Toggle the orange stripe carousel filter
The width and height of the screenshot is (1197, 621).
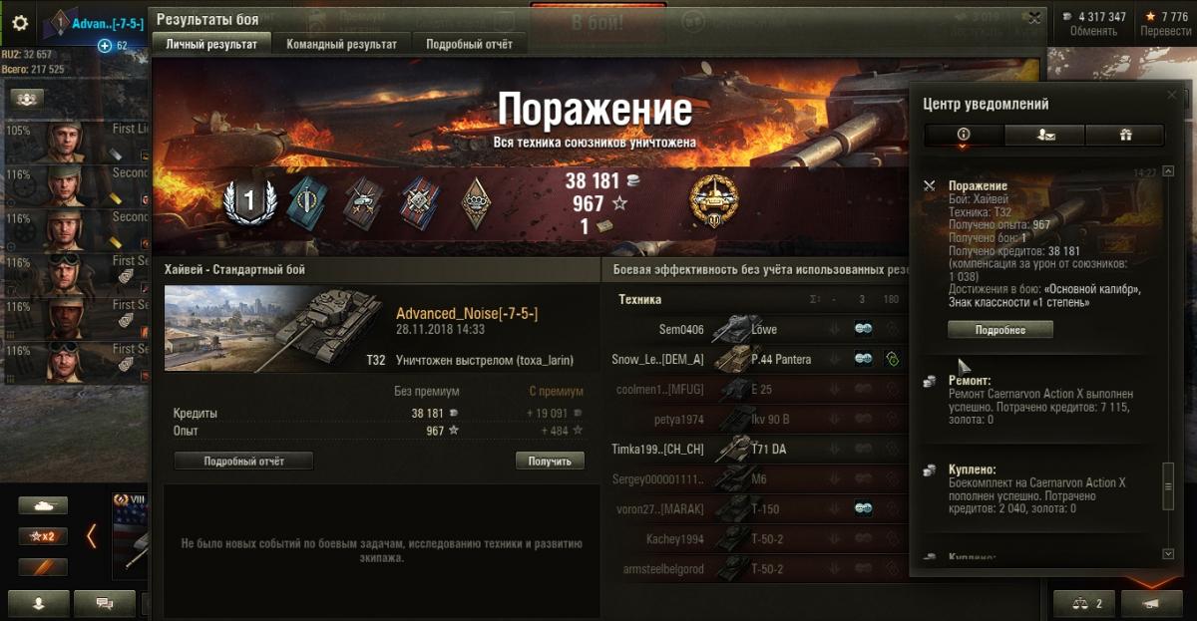(43, 567)
